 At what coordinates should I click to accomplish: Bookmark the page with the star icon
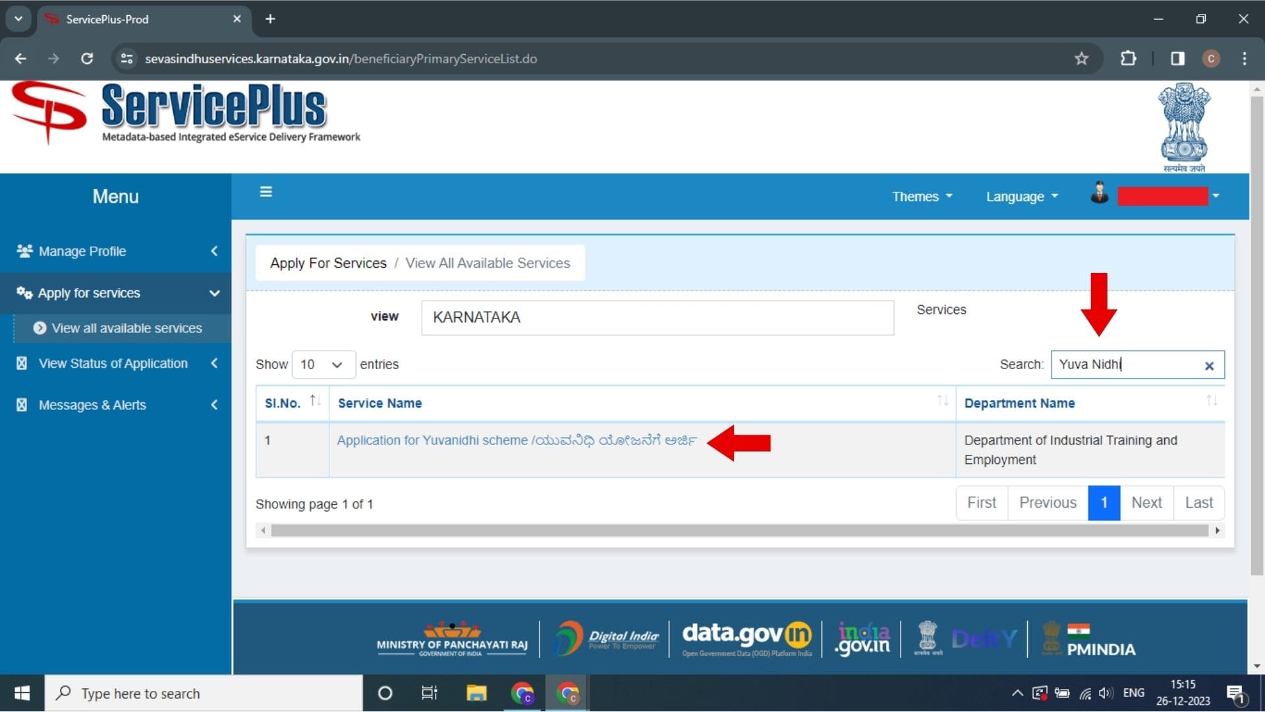pos(1081,58)
